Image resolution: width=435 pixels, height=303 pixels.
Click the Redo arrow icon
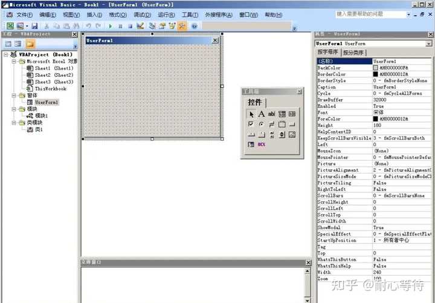98,26
